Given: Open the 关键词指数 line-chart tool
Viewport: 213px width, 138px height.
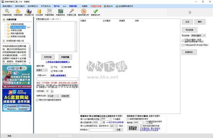Looking at the screenshot, I should pyautogui.click(x=49, y=12).
